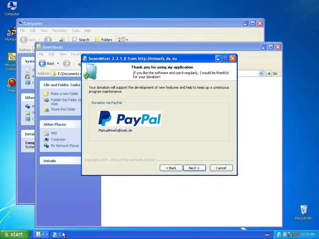319x239 pixels.
Task: Open Computer under Other Places
Action: (55, 140)
